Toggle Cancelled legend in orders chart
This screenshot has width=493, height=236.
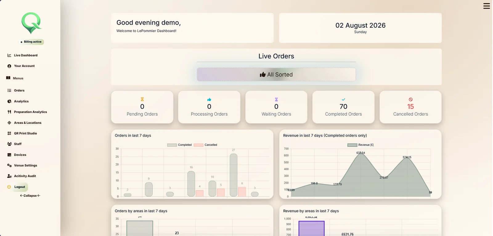[x=206, y=145]
